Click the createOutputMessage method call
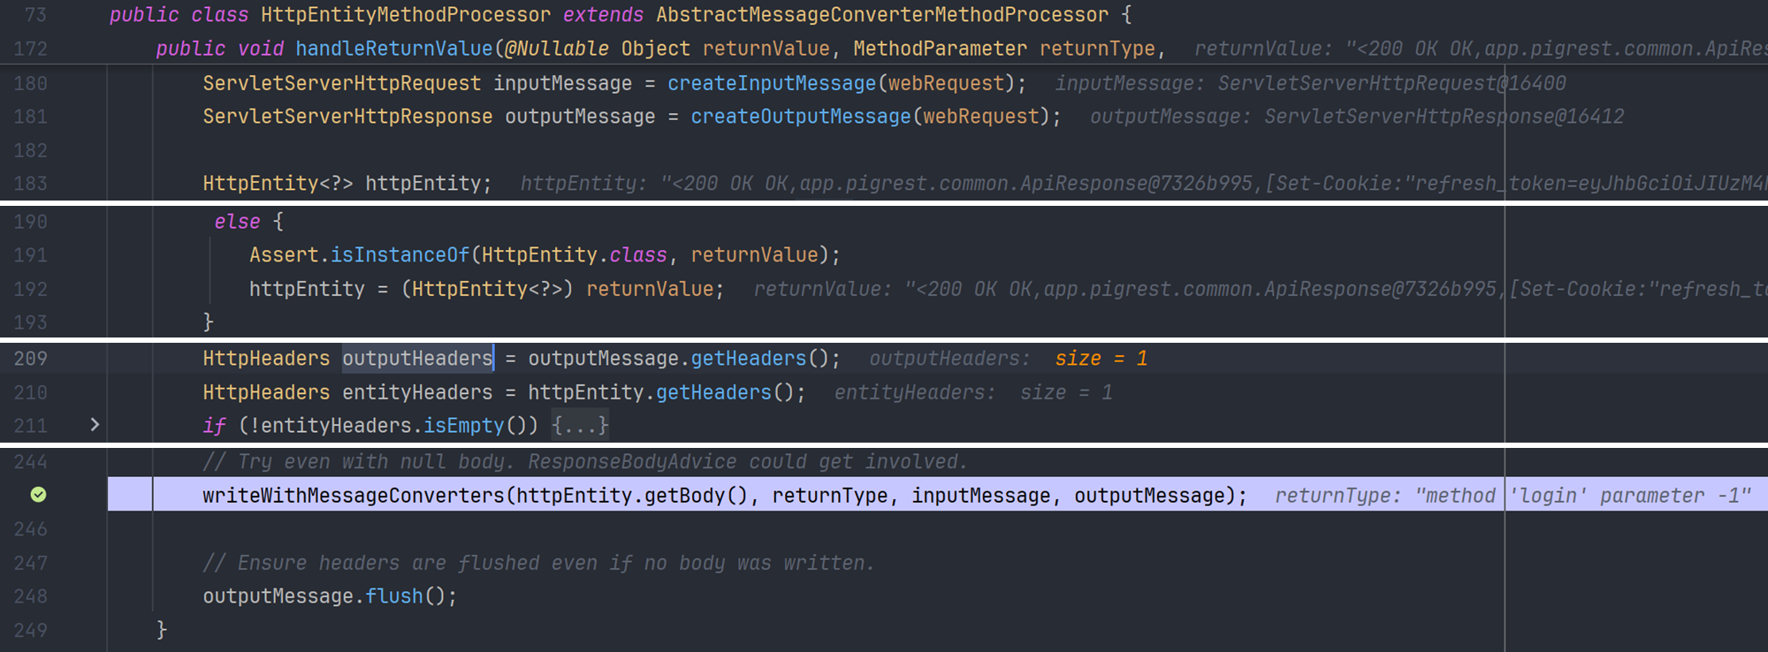 (800, 117)
